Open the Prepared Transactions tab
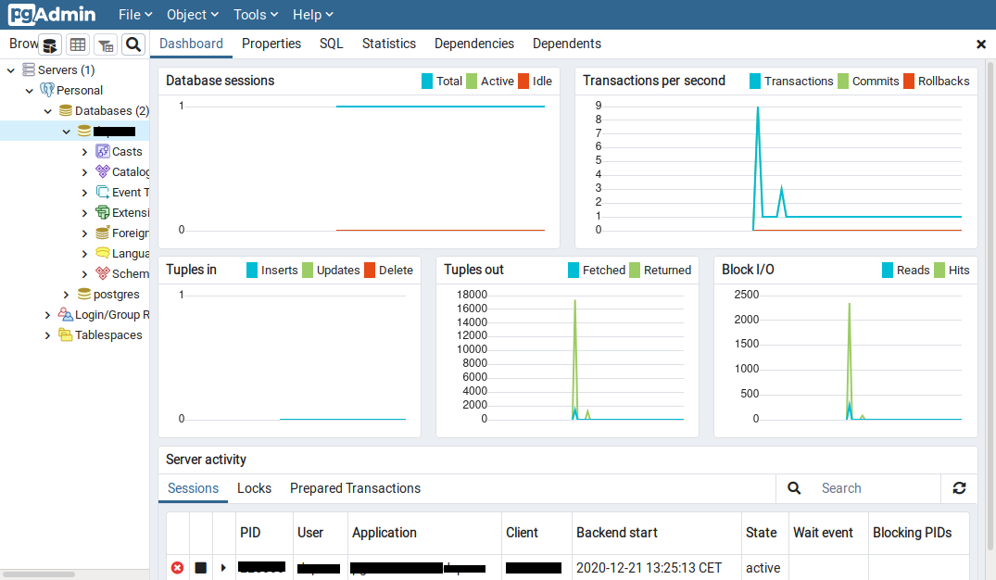 pyautogui.click(x=355, y=488)
